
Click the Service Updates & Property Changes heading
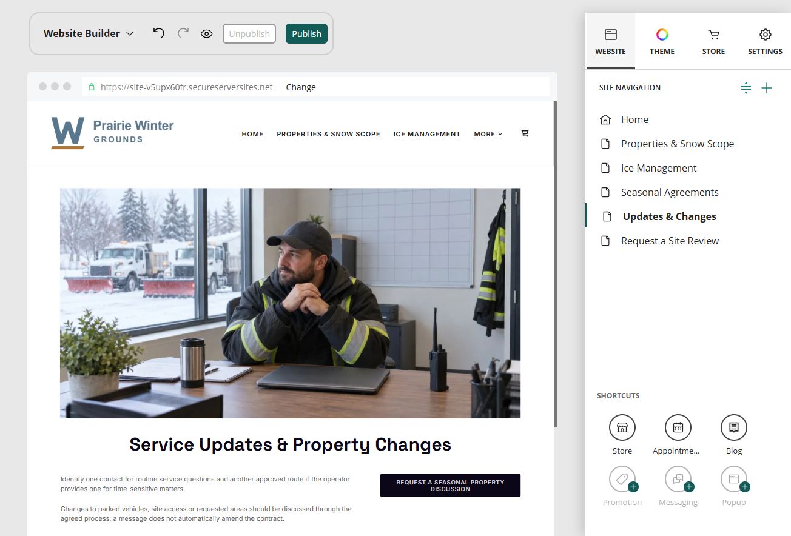pos(290,444)
